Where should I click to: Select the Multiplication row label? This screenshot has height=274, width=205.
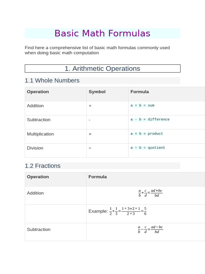pos(40,134)
